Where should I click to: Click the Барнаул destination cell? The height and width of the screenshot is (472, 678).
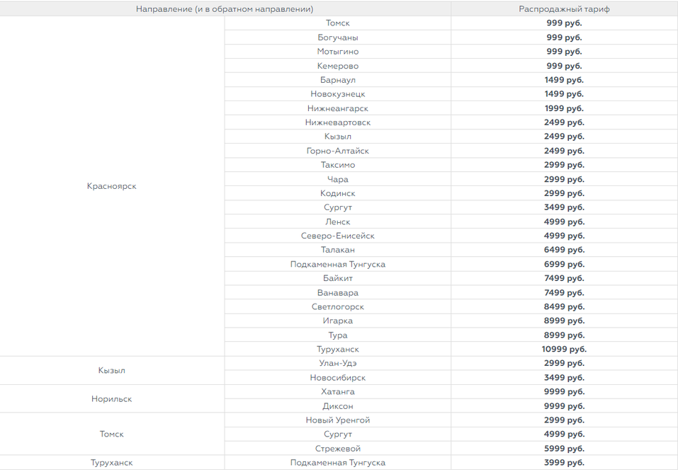pyautogui.click(x=337, y=80)
